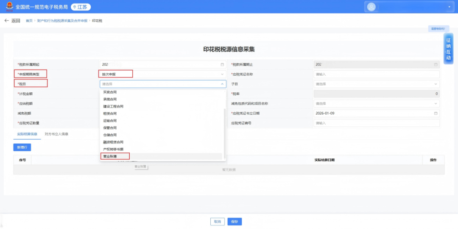This screenshot has width=458, height=229.
Task: Click the 江苏 location badge
Action: pyautogui.click(x=81, y=7)
